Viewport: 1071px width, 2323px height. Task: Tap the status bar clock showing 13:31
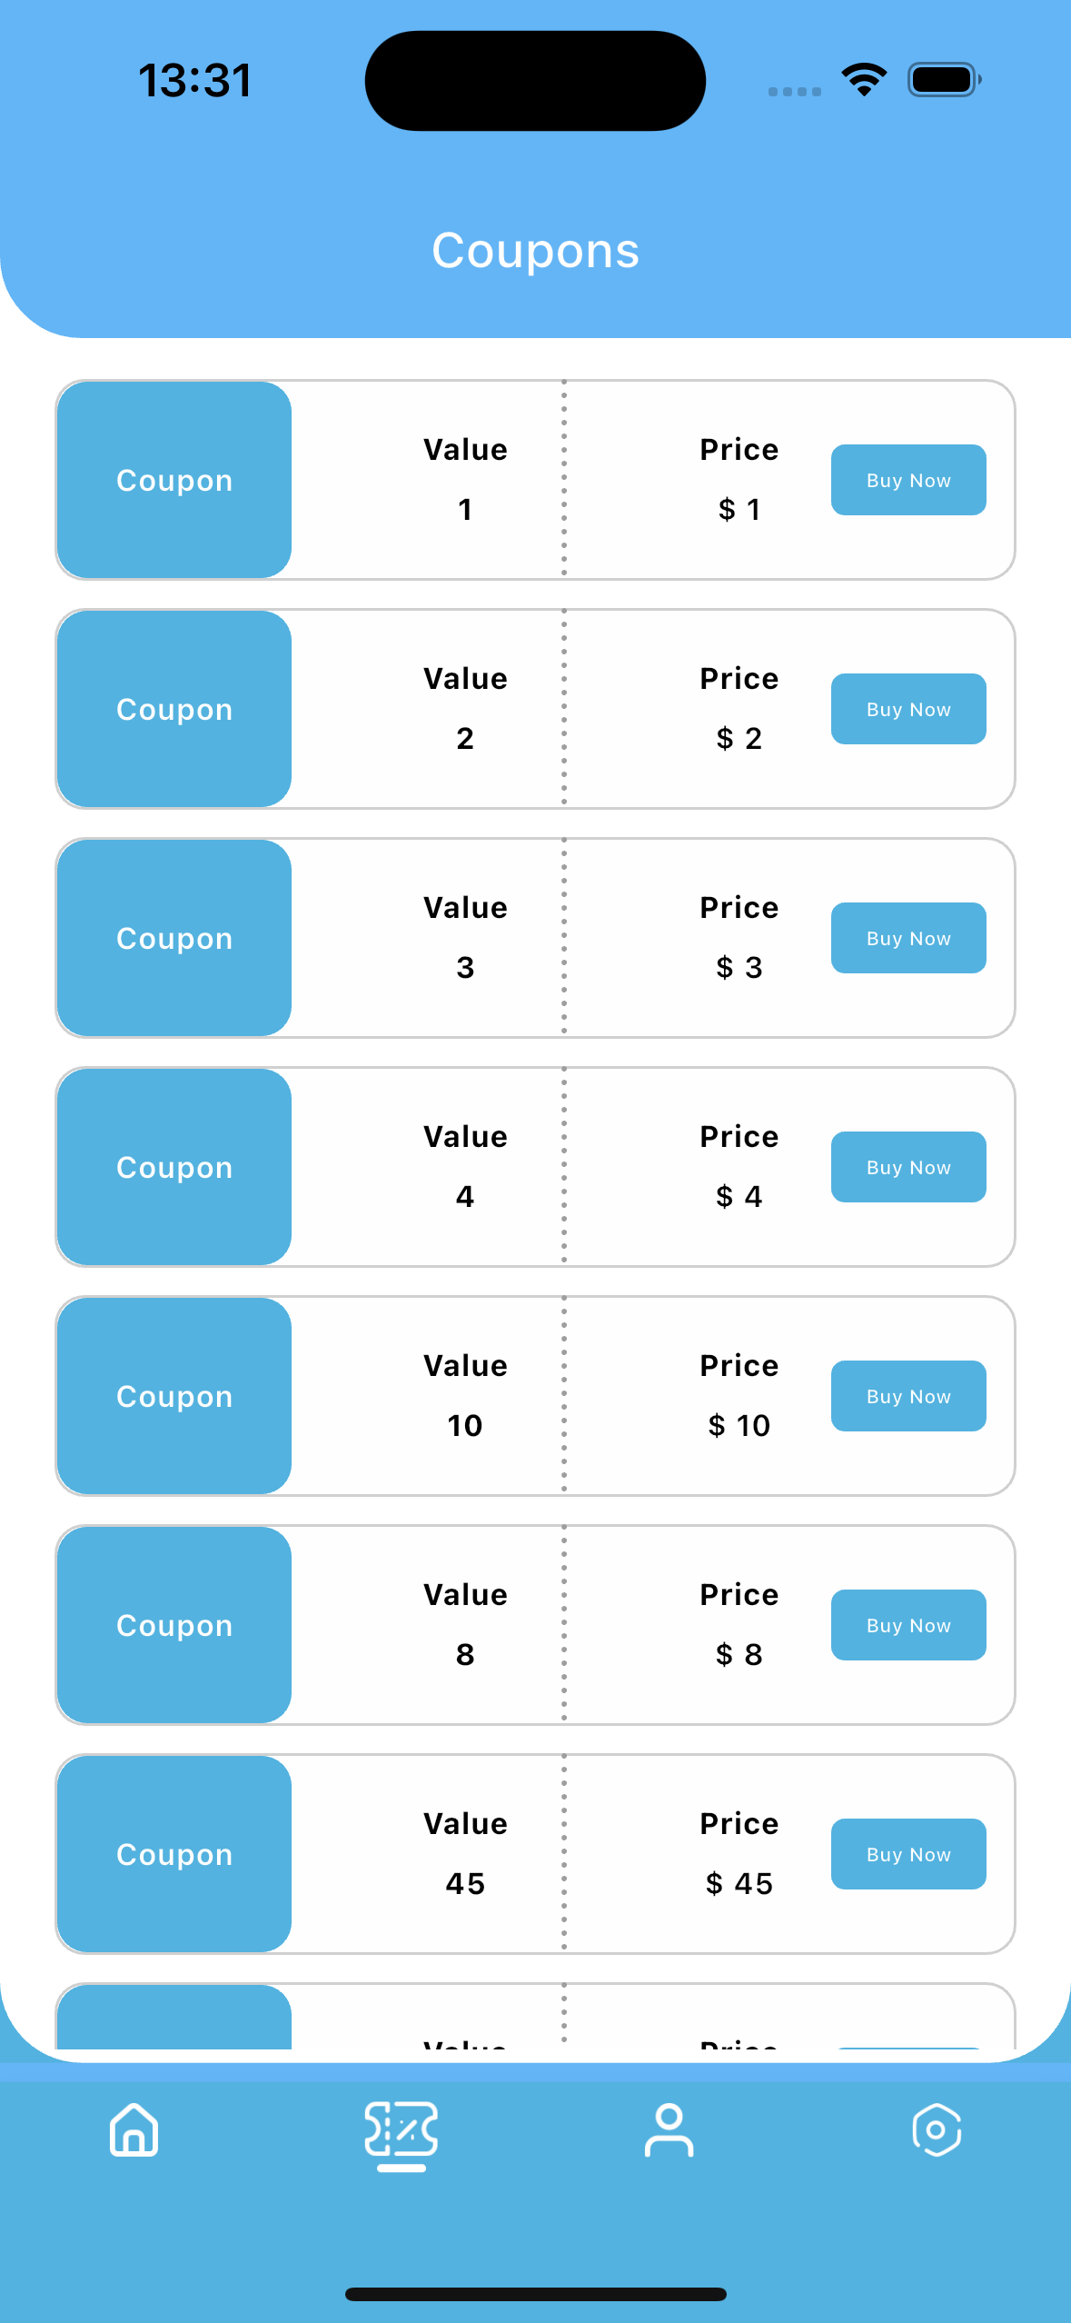click(195, 80)
